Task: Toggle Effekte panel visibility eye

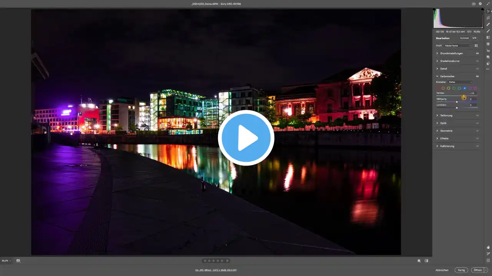Action: [477, 138]
